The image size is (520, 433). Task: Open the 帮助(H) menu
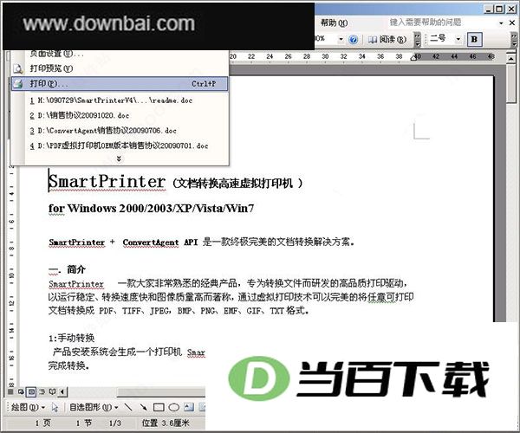point(334,23)
